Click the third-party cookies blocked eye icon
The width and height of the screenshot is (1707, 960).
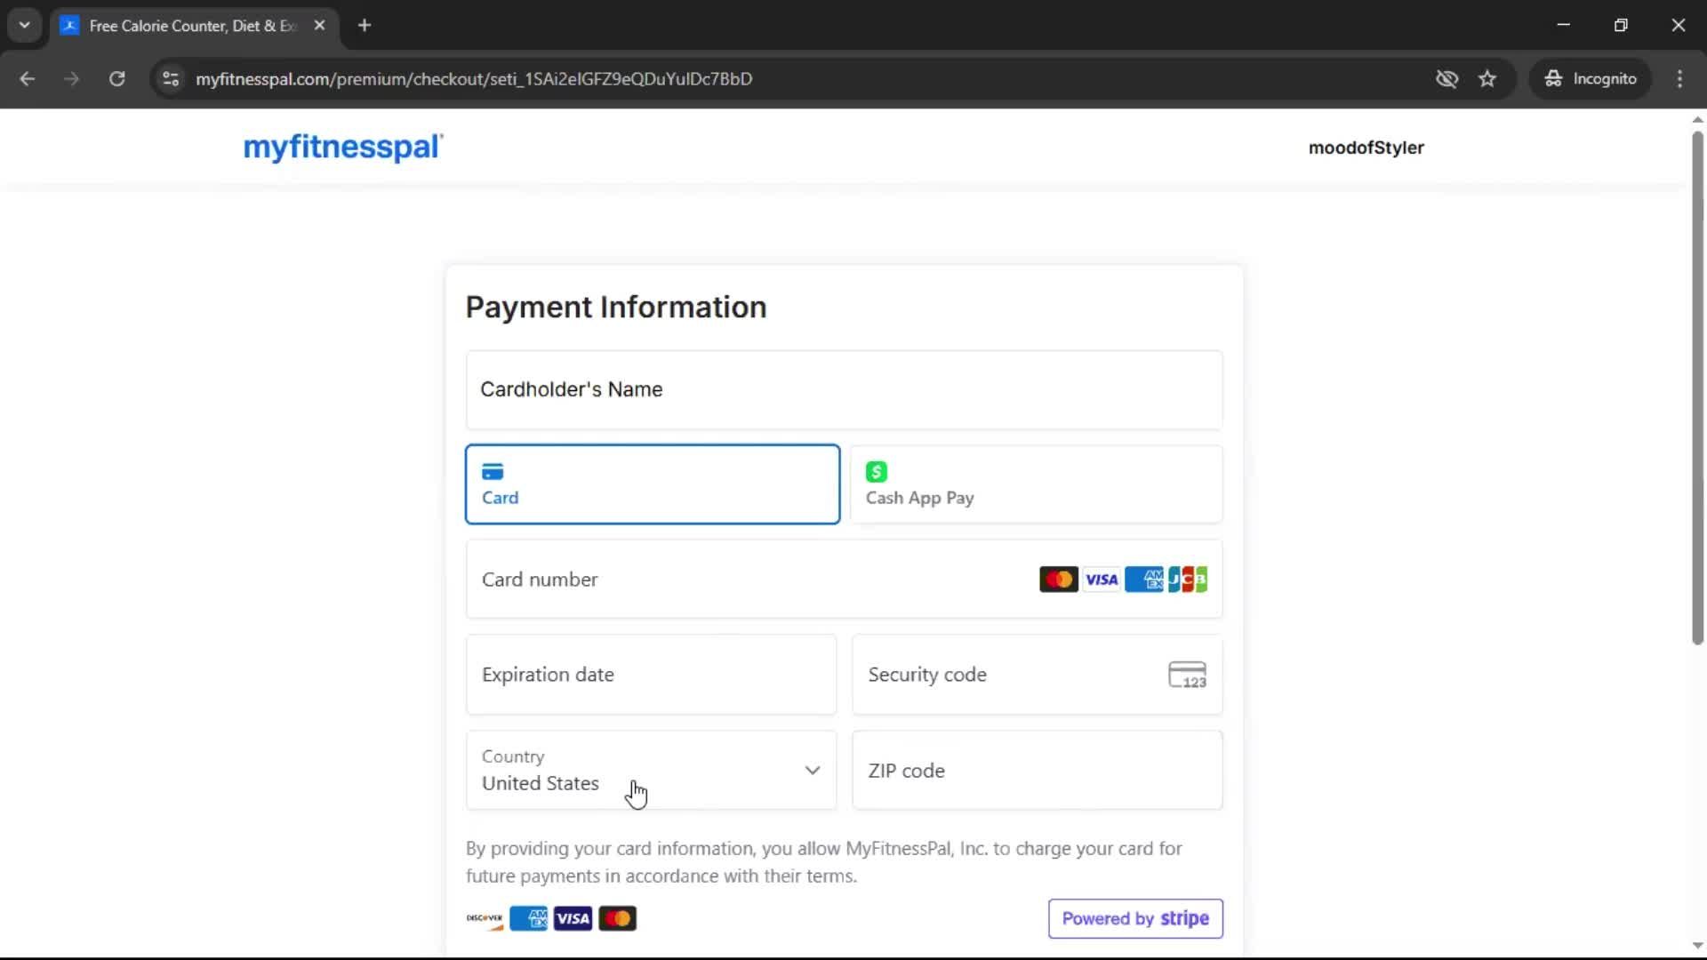click(x=1447, y=78)
